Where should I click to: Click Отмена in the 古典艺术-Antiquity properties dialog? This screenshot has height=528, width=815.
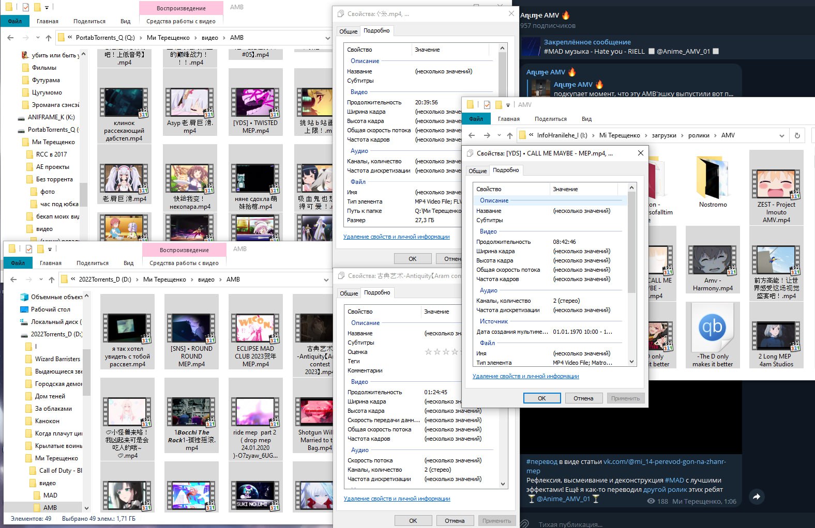coord(455,521)
